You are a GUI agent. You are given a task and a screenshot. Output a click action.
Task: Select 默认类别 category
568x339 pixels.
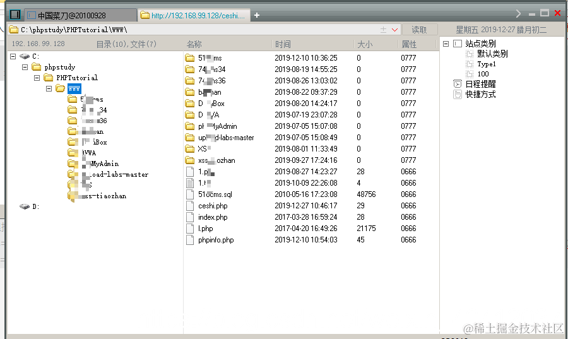coord(492,54)
